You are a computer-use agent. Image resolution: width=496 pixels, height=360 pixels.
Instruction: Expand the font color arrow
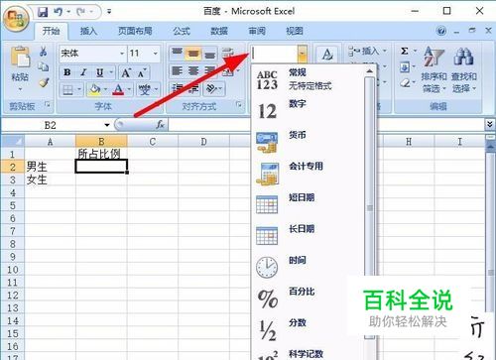click(129, 89)
